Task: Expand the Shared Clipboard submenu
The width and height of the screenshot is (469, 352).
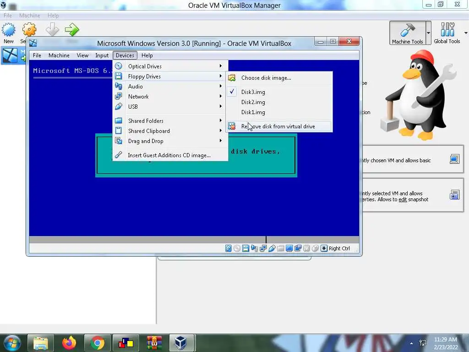Action: pyautogui.click(x=170, y=131)
